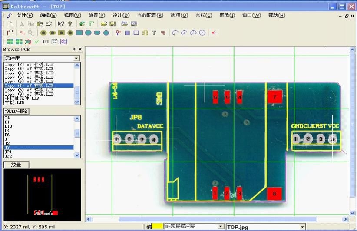Viewport: 357px width, 231px height.
Task: Select the filled purple square tool
Action: click(127, 33)
